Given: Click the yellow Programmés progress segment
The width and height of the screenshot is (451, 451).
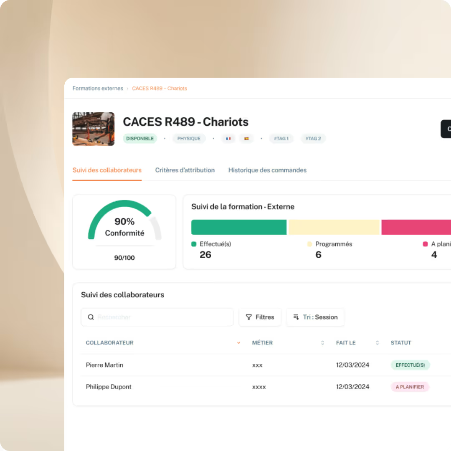Looking at the screenshot, I should pos(334,227).
